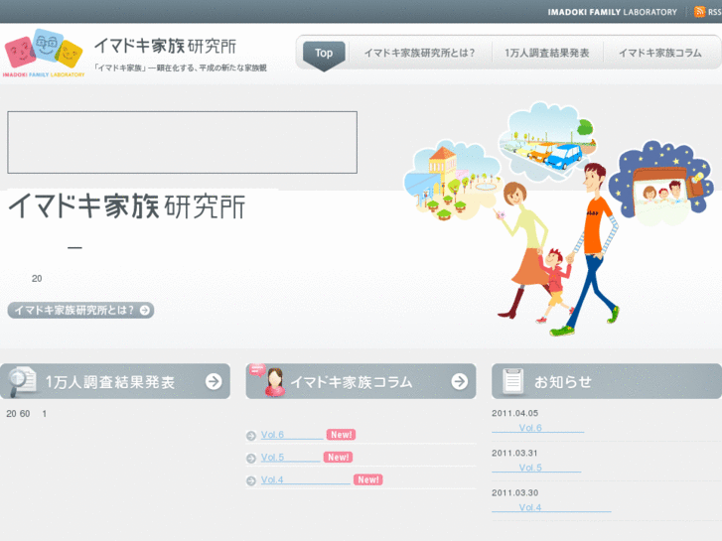Open the イマドキ家族コラム navigation tab

659,53
